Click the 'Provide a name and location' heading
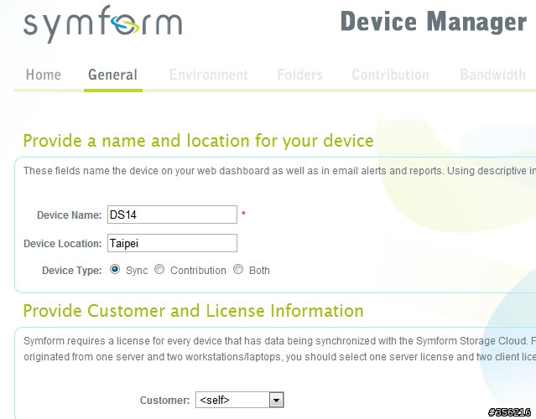Image resolution: width=536 pixels, height=419 pixels. pyautogui.click(x=198, y=141)
